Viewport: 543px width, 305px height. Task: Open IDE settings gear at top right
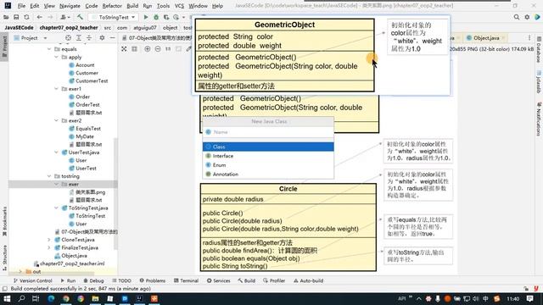pos(527,17)
